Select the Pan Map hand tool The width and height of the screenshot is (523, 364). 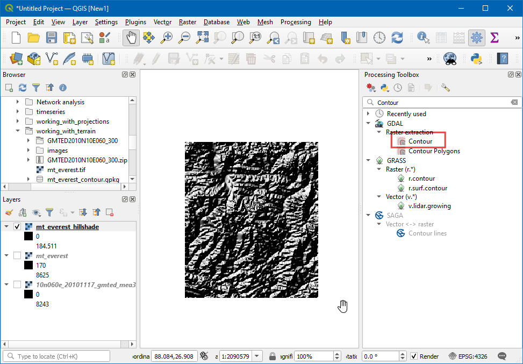click(131, 38)
